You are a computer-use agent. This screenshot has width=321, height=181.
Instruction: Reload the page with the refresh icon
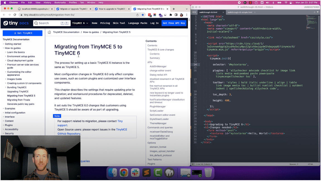15,15
